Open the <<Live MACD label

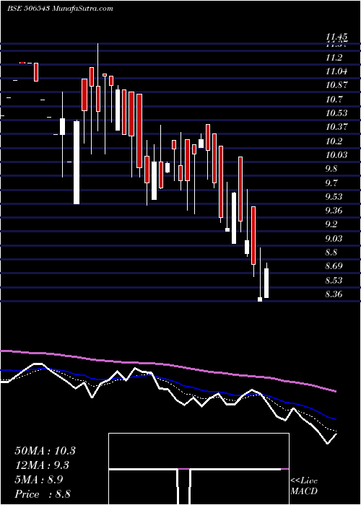[x=304, y=486]
